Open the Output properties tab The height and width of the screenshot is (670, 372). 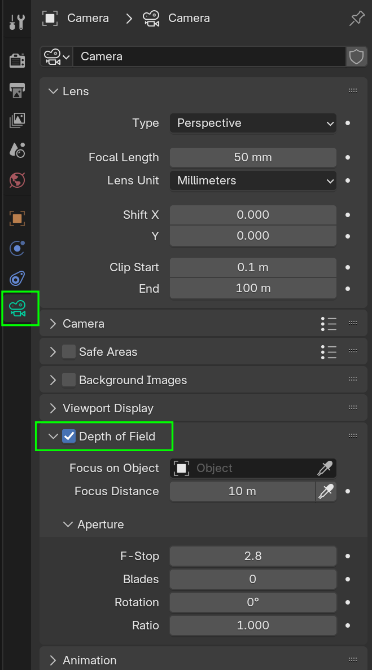pos(16,90)
